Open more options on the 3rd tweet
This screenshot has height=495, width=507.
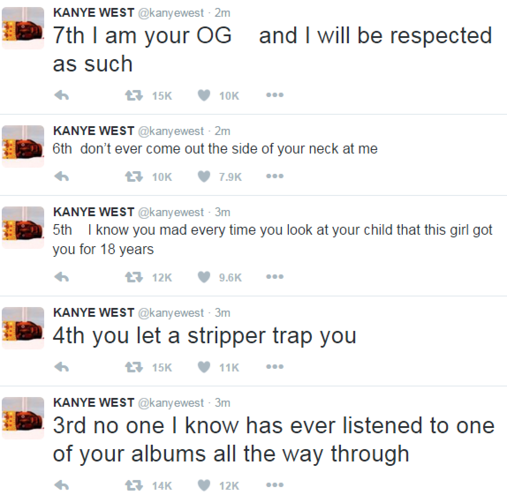click(275, 485)
